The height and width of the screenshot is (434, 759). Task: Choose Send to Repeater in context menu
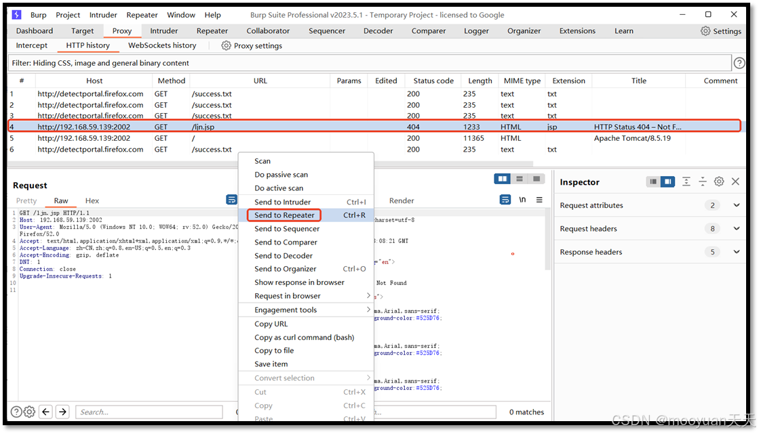307,215
